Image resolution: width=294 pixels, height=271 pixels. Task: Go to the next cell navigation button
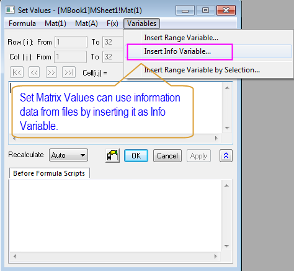click(x=51, y=72)
